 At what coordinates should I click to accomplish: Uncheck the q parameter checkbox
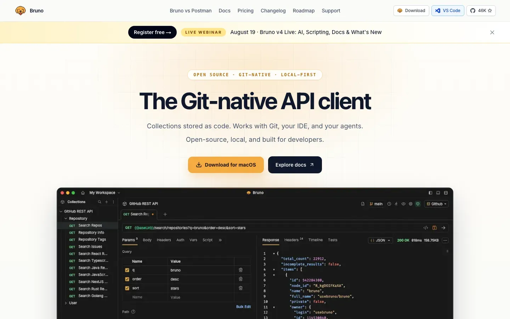(x=127, y=270)
